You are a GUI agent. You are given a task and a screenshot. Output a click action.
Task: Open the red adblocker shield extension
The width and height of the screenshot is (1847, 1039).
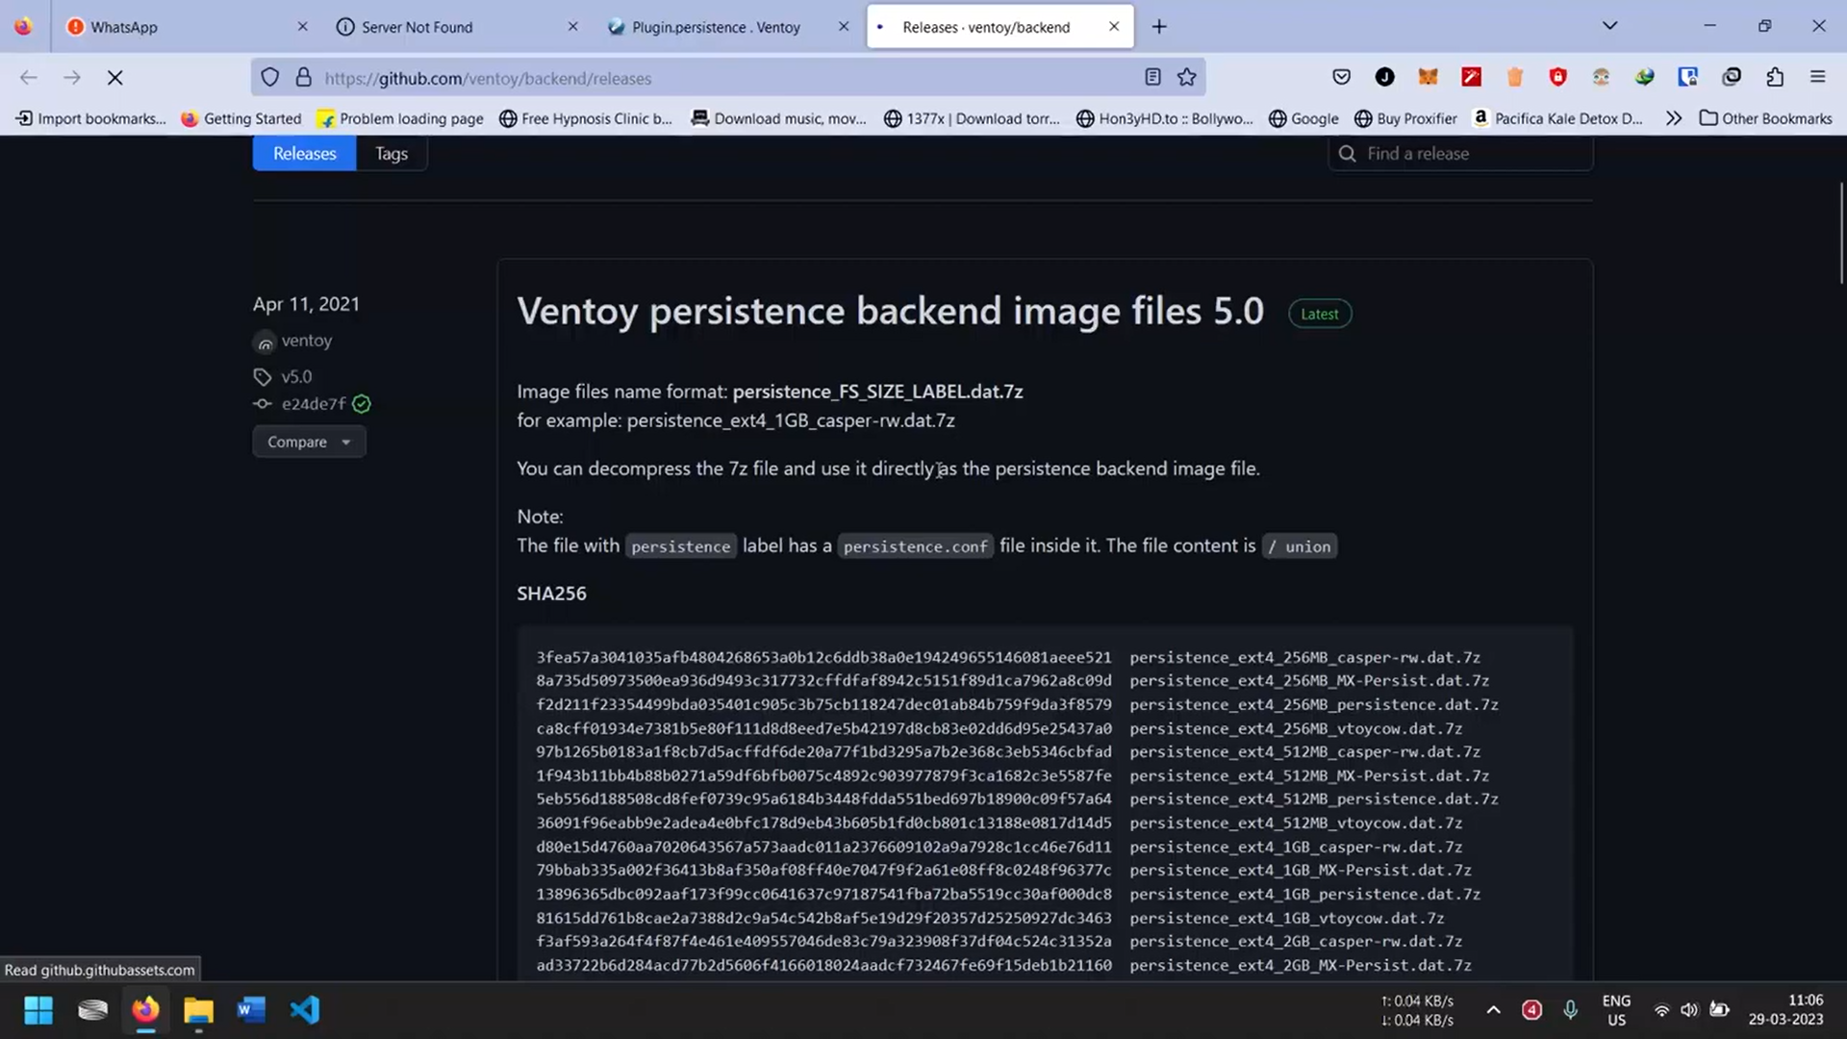point(1558,77)
